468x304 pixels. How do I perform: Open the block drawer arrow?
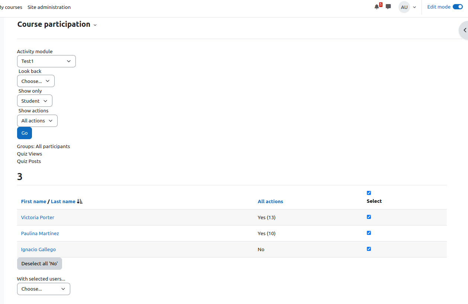[464, 30]
